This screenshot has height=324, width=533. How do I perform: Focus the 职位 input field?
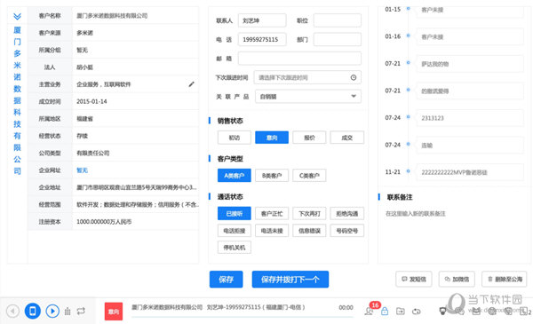click(x=338, y=20)
